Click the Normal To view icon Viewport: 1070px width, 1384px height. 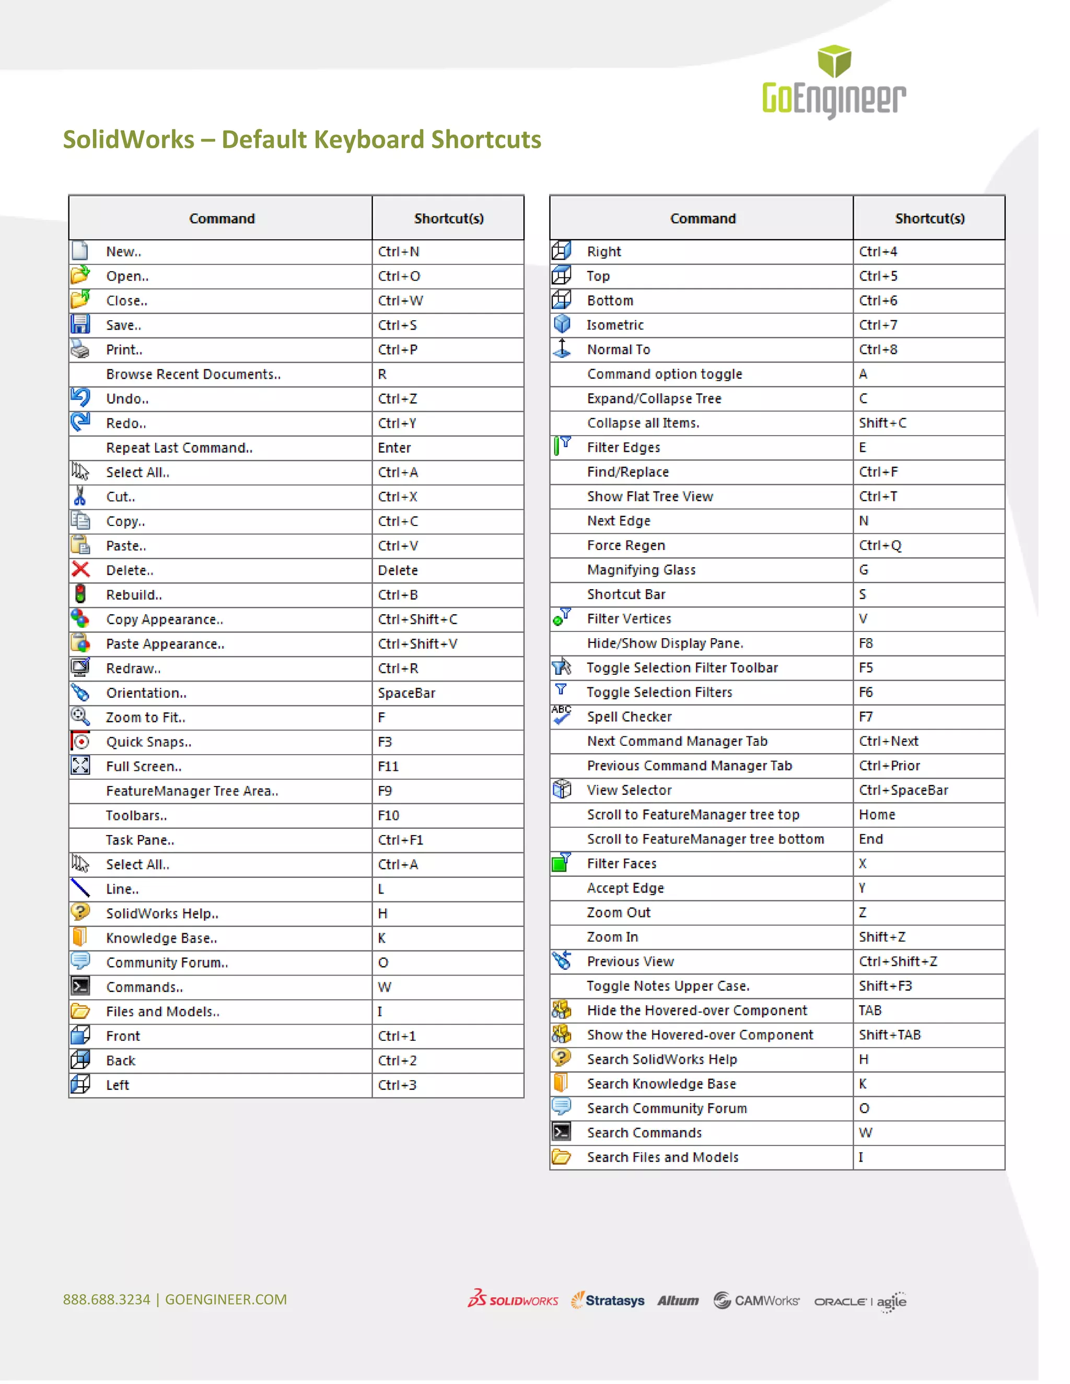tap(562, 348)
